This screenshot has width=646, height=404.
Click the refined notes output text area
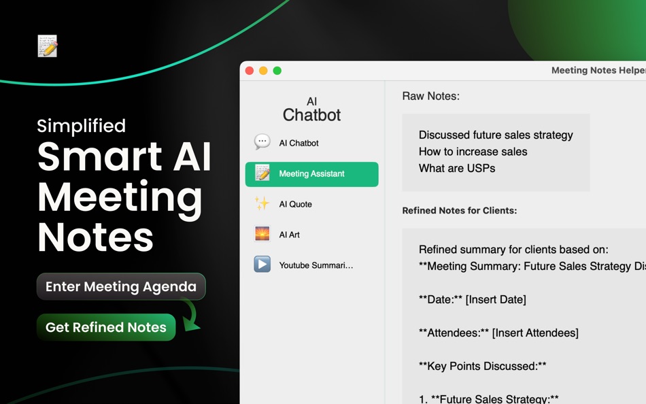tap(524, 316)
